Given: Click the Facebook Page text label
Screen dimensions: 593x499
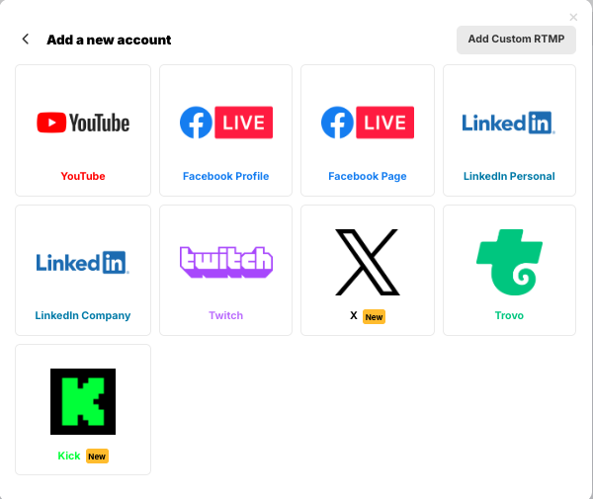Looking at the screenshot, I should pyautogui.click(x=368, y=176).
